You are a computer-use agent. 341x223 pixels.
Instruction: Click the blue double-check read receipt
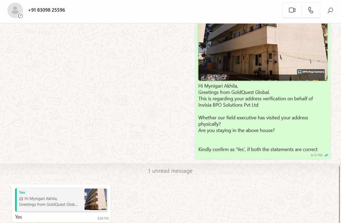coord(326,155)
